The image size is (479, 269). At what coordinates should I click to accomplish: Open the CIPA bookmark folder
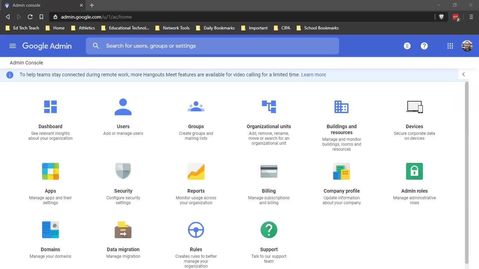(x=282, y=28)
